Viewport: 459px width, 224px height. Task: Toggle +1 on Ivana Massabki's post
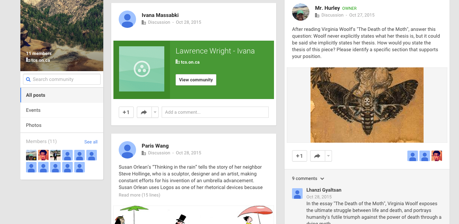click(126, 112)
